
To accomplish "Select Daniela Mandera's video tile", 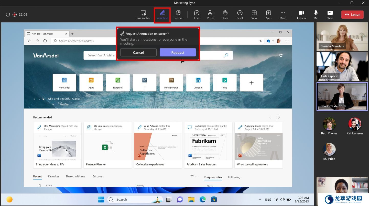I will [x=342, y=37].
